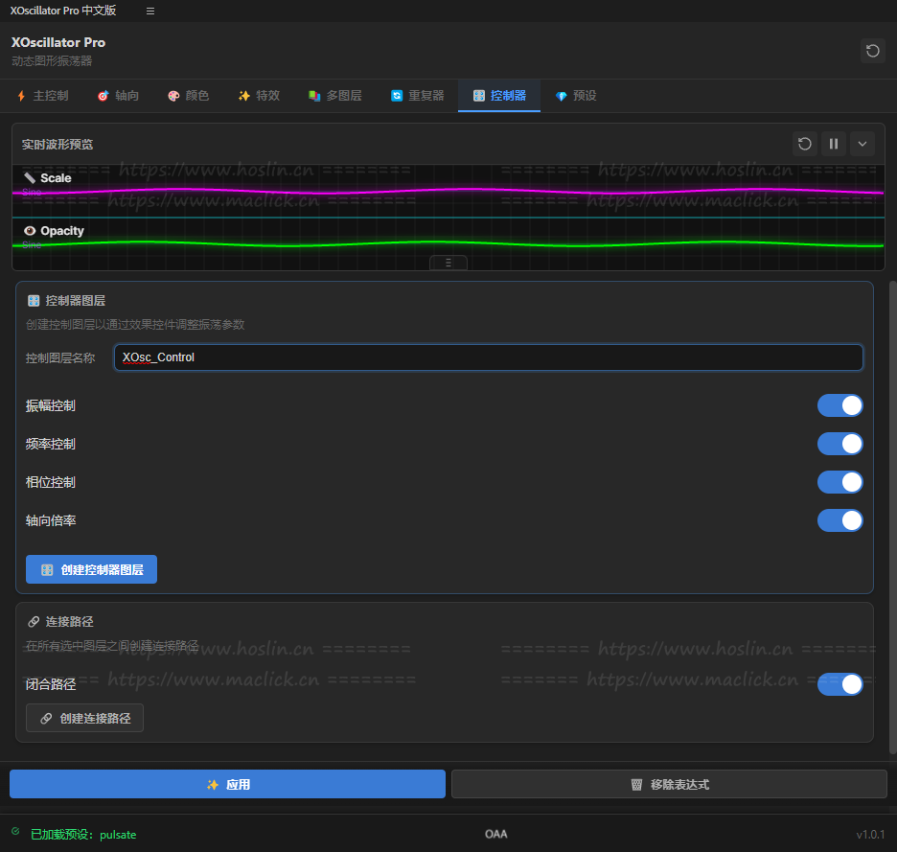This screenshot has width=897, height=852.
Task: Toggle 振幅控制 switch
Action: 839,405
